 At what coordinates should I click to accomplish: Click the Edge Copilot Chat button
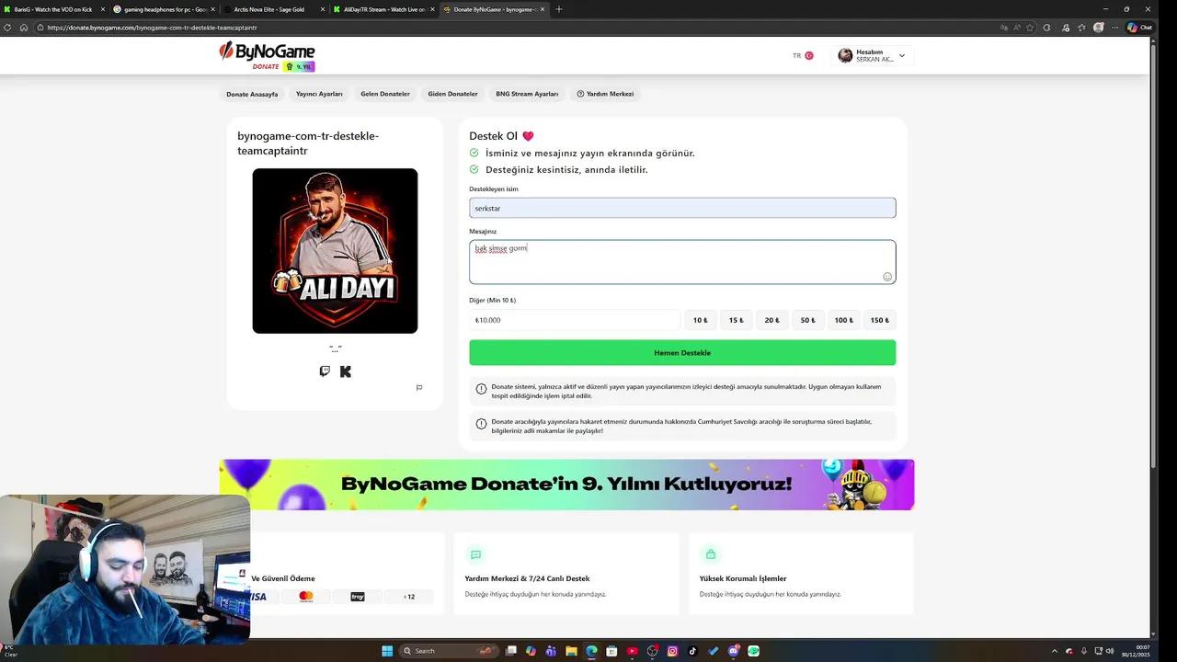click(x=1139, y=28)
